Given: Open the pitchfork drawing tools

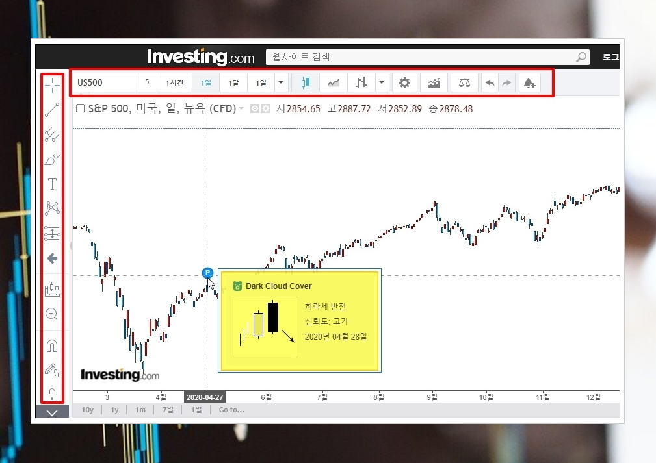Looking at the screenshot, I should click(x=52, y=134).
